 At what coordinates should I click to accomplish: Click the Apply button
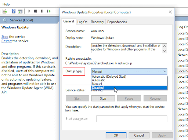click(162, 135)
